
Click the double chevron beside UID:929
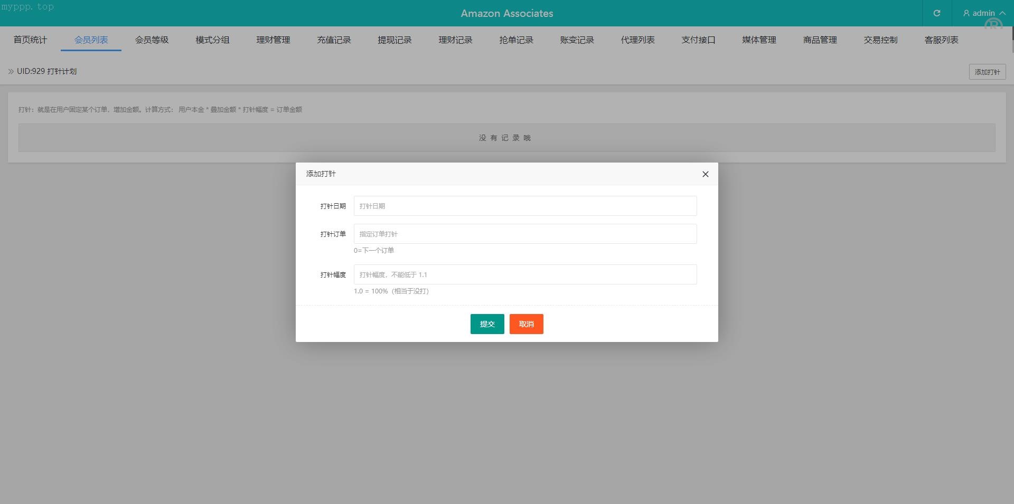(x=11, y=71)
